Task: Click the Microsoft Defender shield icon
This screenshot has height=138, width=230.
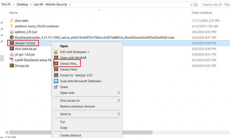Action: (56, 81)
